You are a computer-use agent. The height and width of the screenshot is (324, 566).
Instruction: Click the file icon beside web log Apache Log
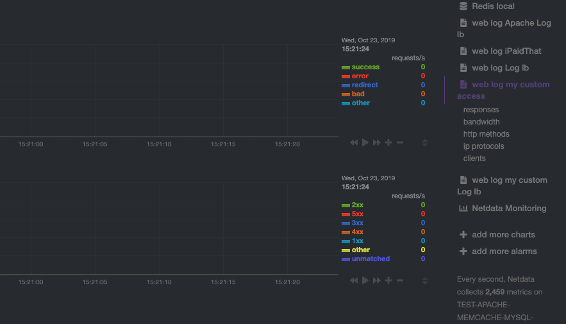(x=463, y=22)
